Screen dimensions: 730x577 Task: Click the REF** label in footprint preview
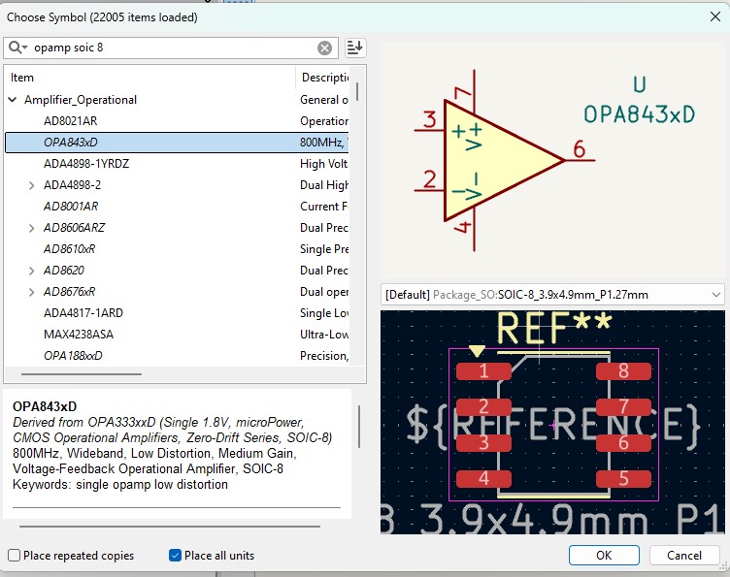(x=554, y=327)
